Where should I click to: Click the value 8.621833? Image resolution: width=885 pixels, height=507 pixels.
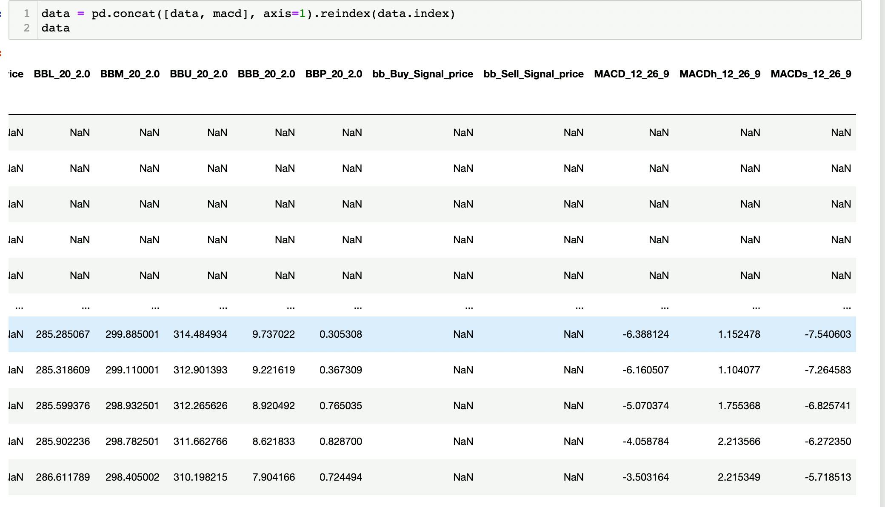[x=274, y=441]
